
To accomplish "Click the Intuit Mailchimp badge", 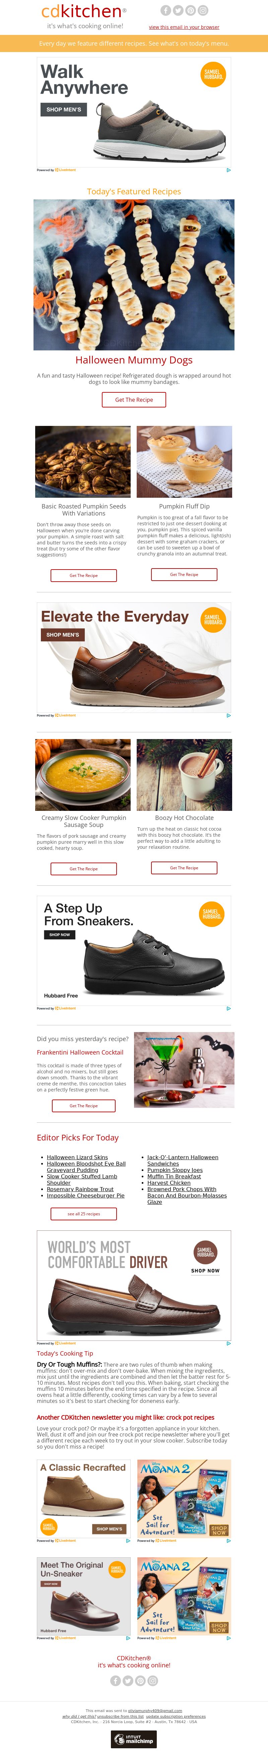I will point(134,1739).
